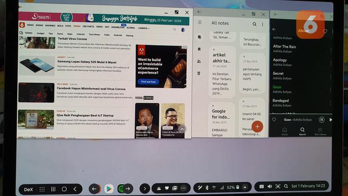Switch to Spotify Home tab
The height and width of the screenshot is (196, 348).
click(x=284, y=131)
